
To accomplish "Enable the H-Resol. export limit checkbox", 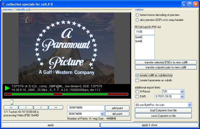I will coord(137,92).
